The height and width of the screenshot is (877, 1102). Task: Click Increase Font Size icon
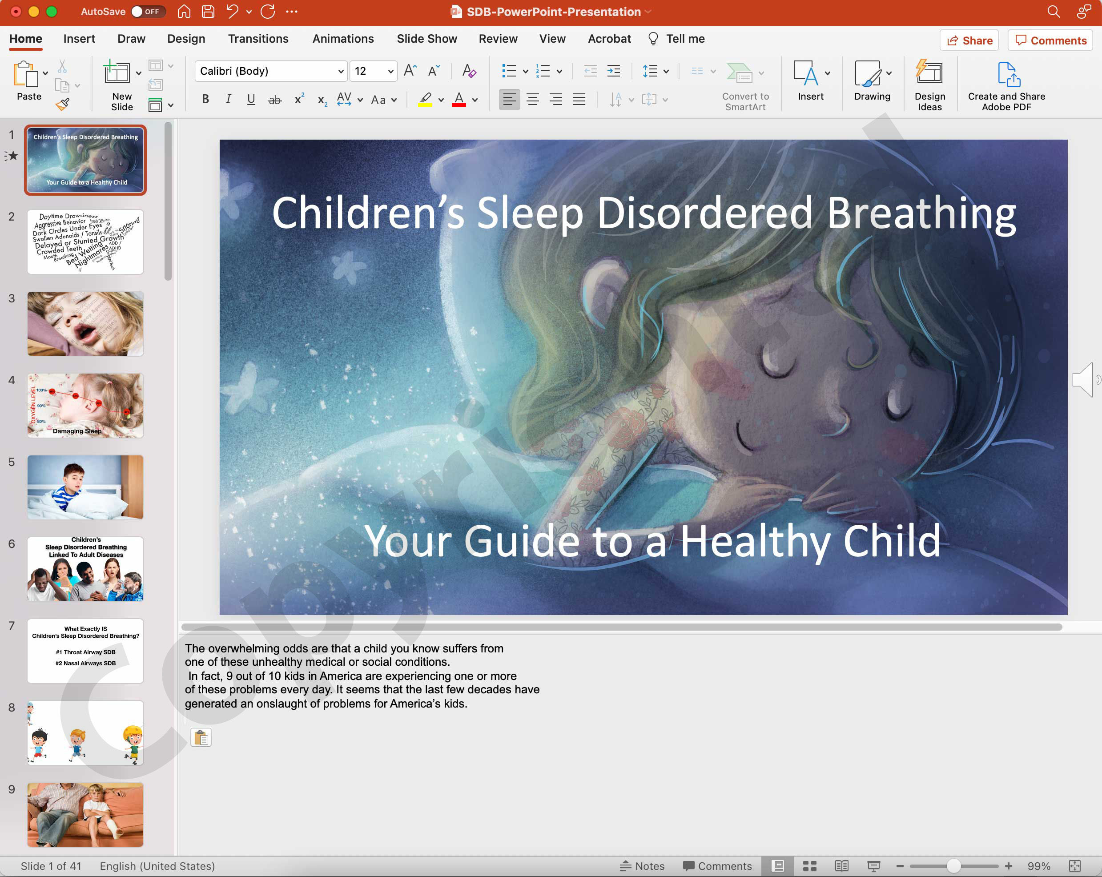410,71
